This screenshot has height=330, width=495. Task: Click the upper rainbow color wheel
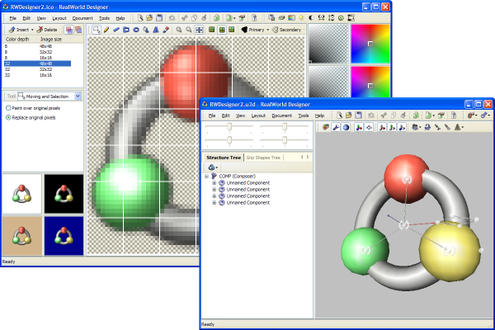click(370, 44)
